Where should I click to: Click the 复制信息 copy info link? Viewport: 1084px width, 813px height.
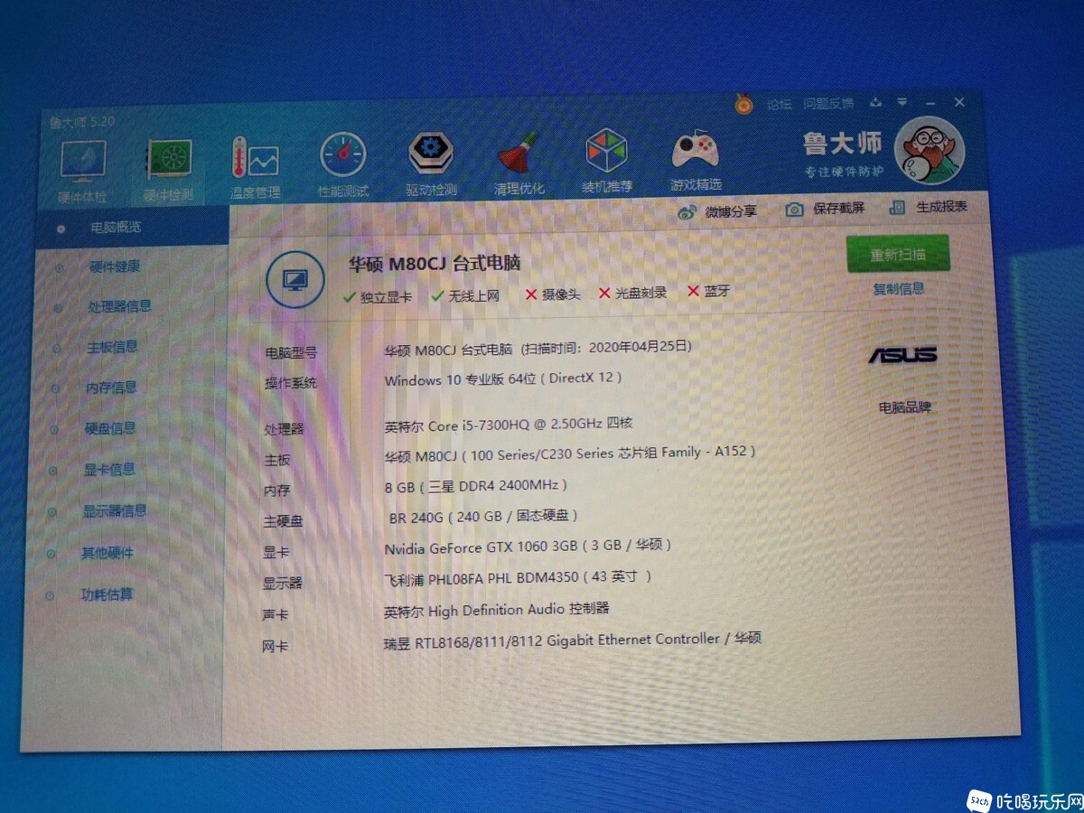tap(899, 289)
